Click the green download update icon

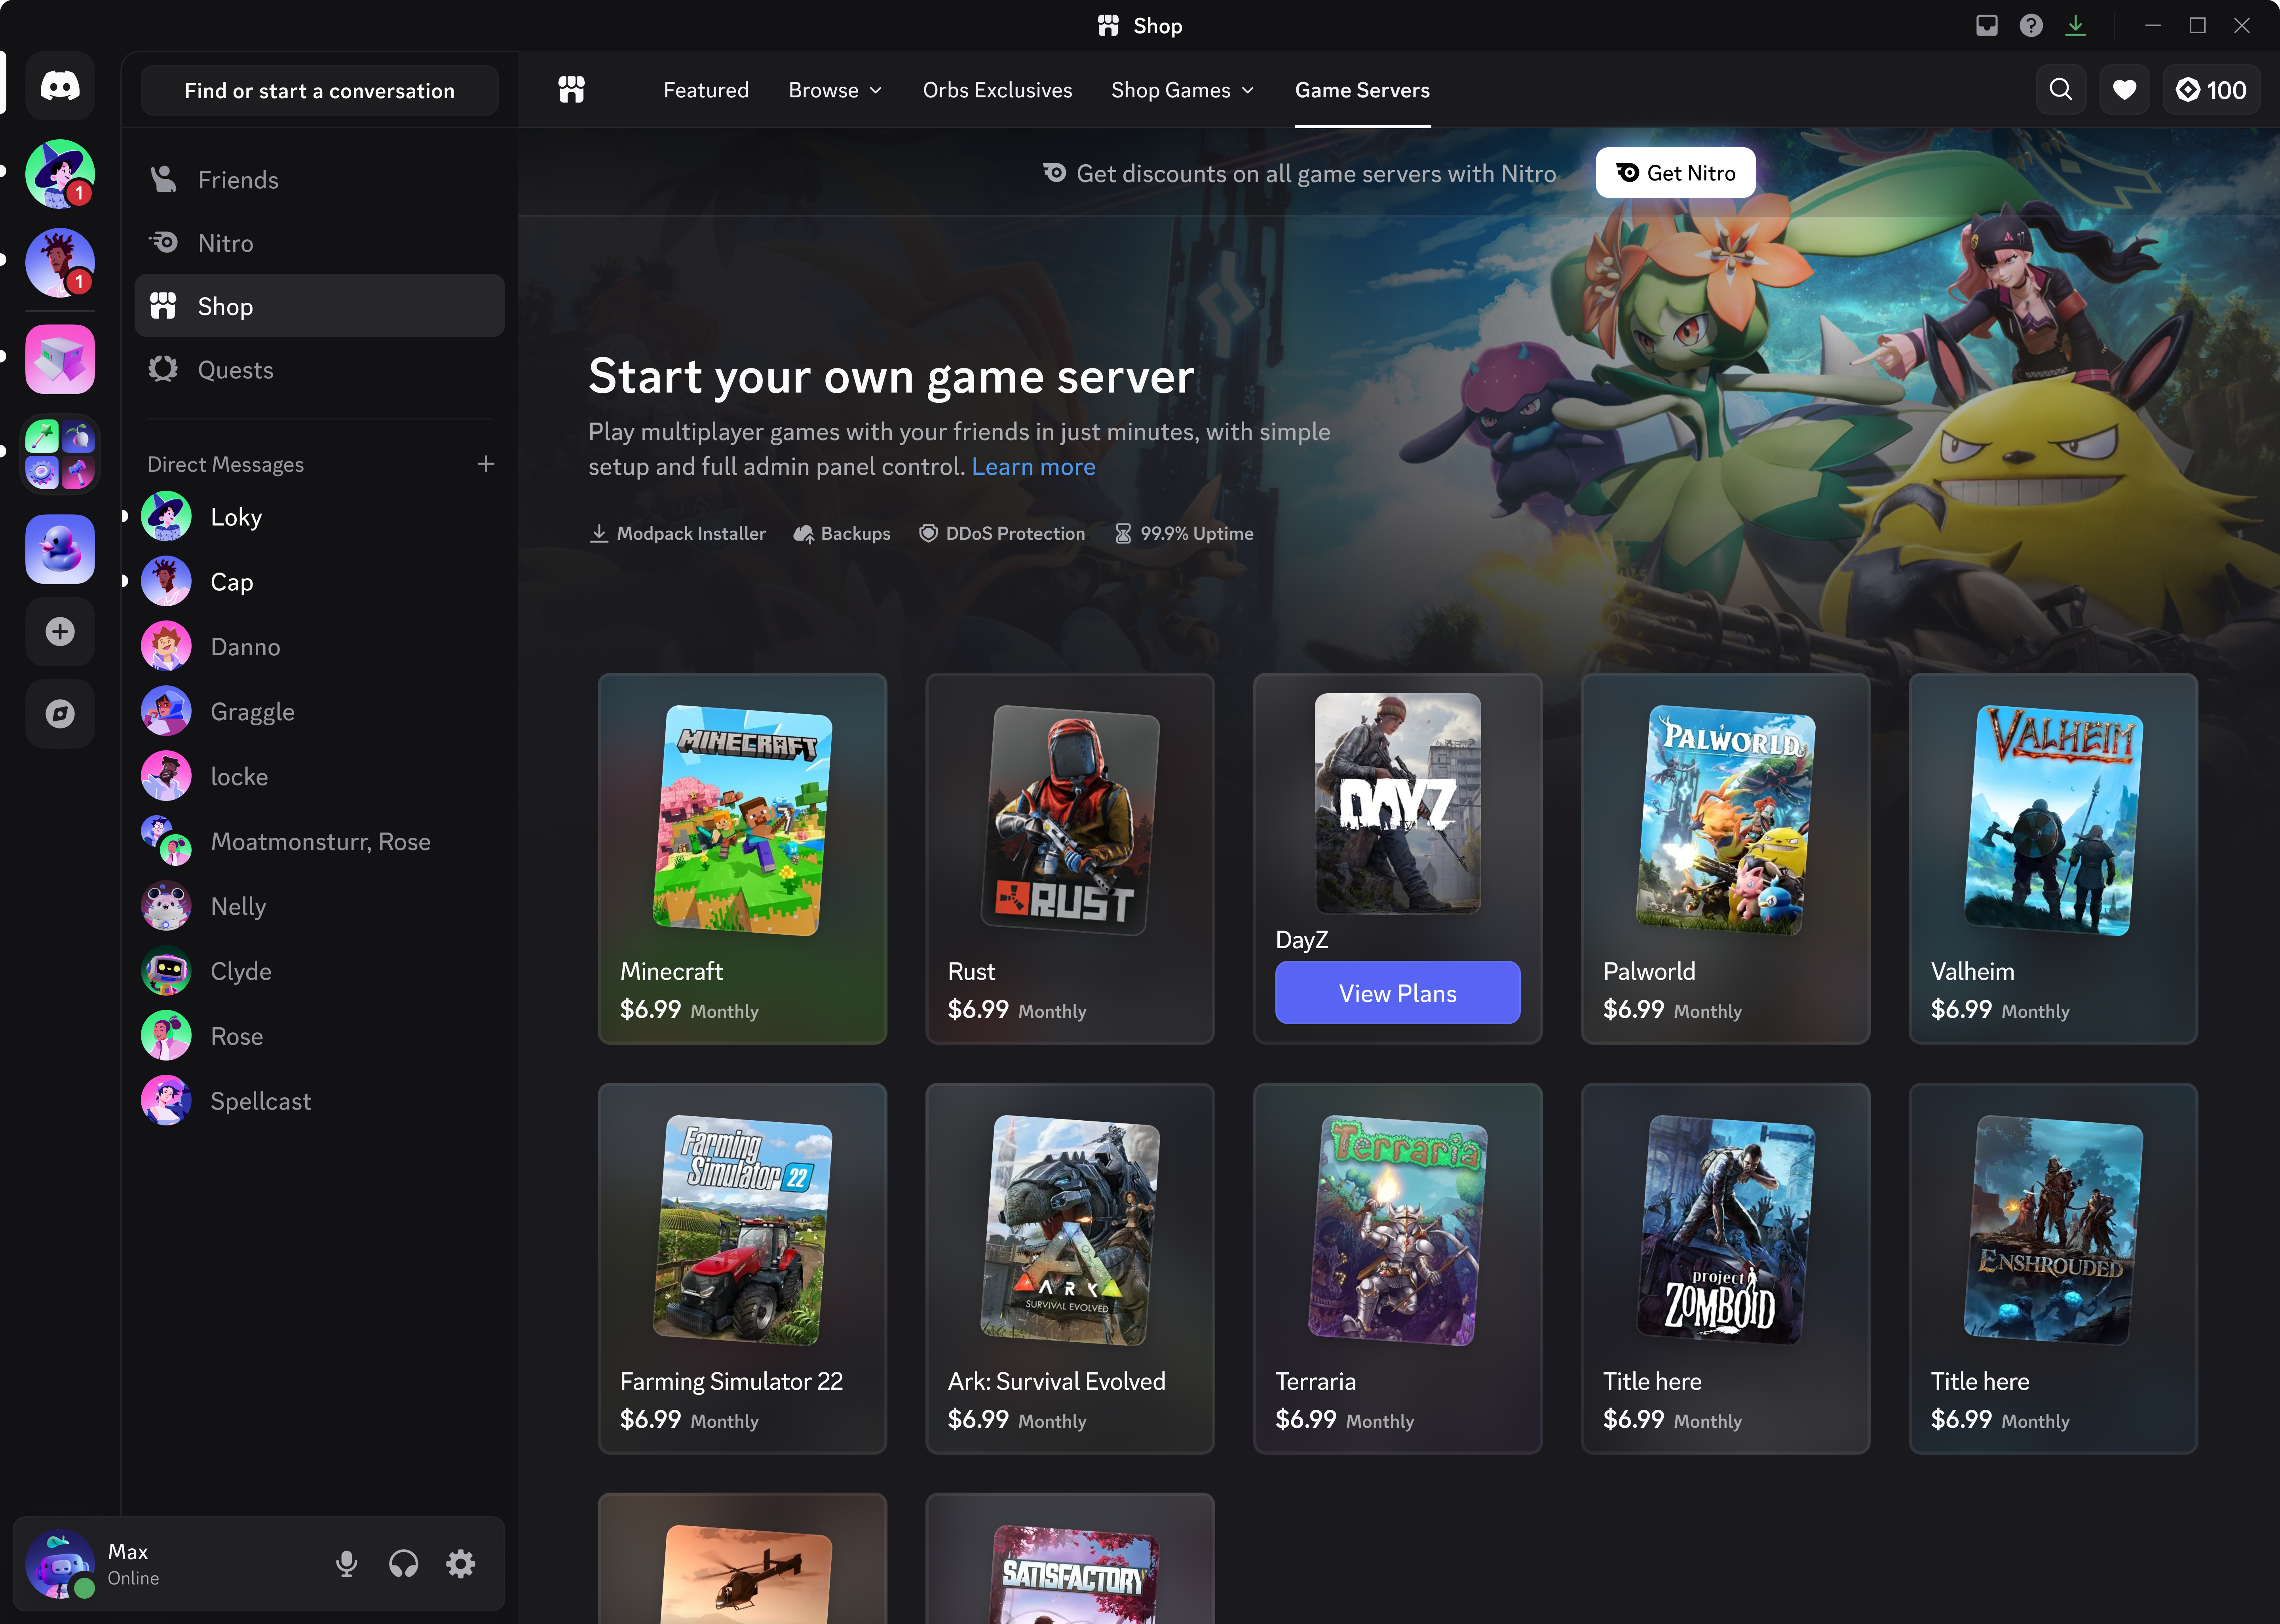click(x=2076, y=26)
